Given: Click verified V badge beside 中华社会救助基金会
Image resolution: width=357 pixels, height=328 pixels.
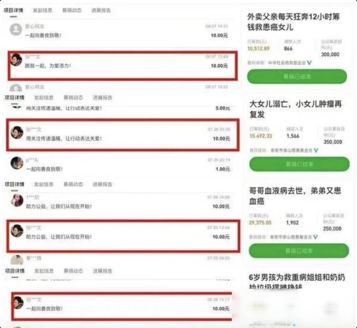Looking at the screenshot, I should (x=309, y=63).
